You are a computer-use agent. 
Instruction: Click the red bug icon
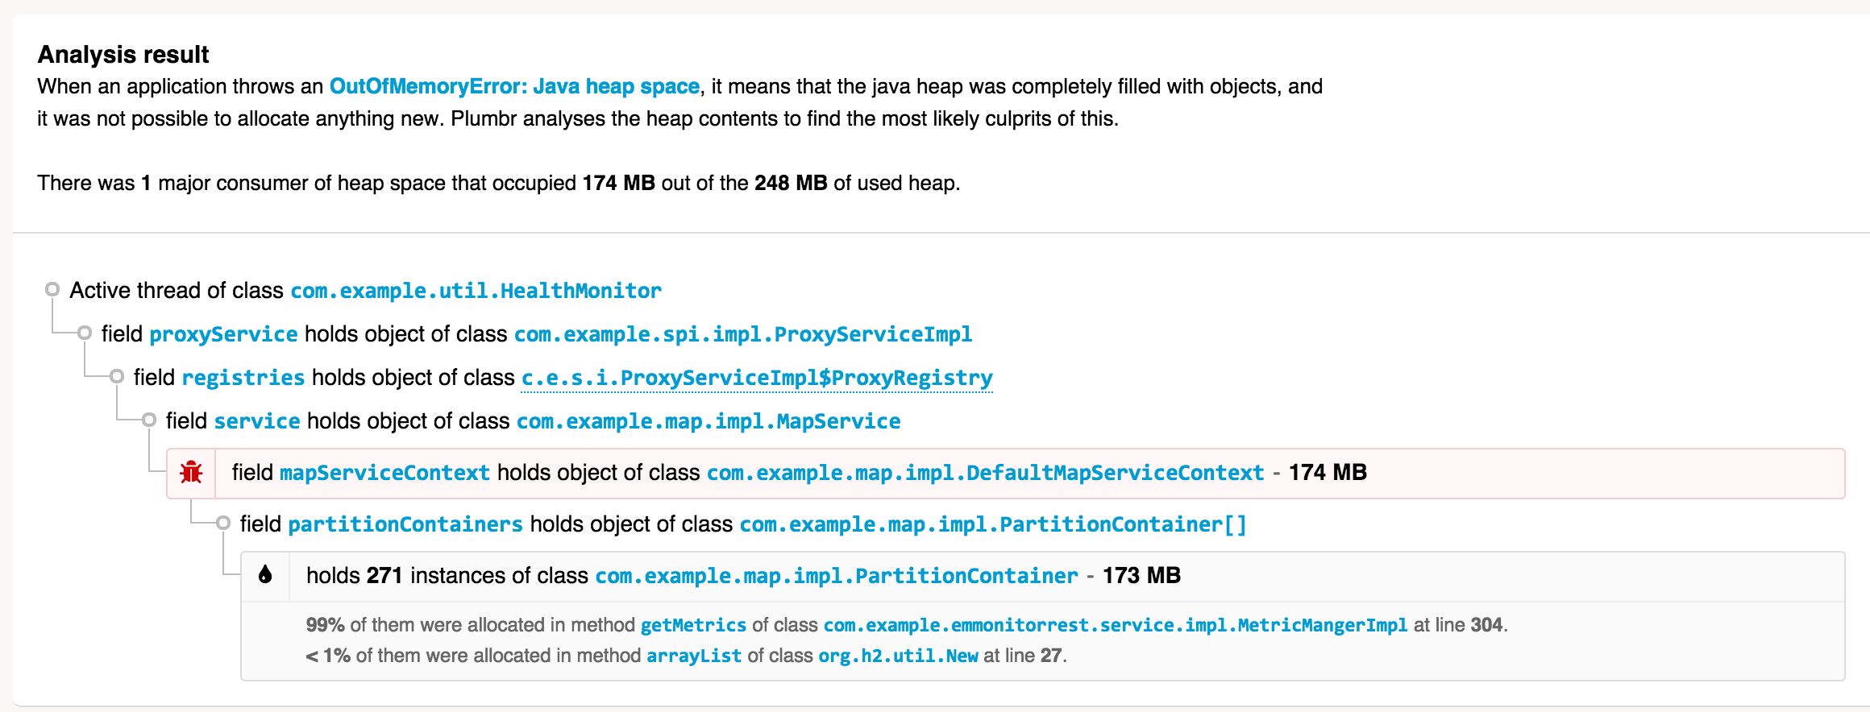coord(191,473)
